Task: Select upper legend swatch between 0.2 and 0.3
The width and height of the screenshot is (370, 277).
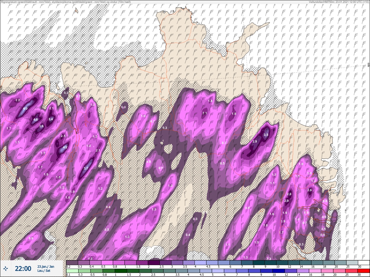Action: coord(72,262)
